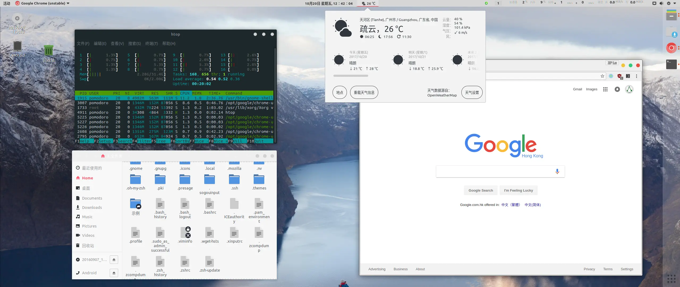
Task: Start voice search with microphone icon
Action: click(557, 171)
